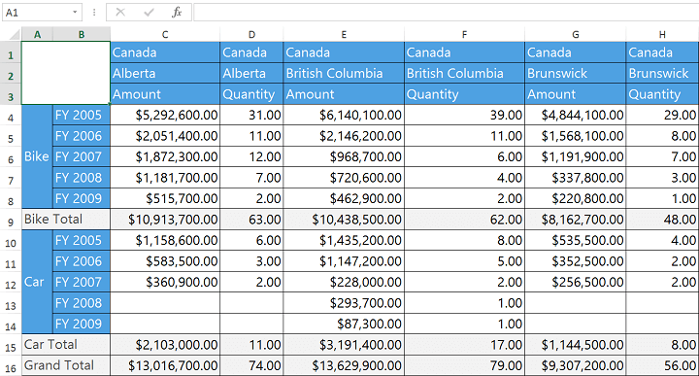Click the Select All corner triangle
Image resolution: width=699 pixels, height=376 pixels.
coord(15,34)
